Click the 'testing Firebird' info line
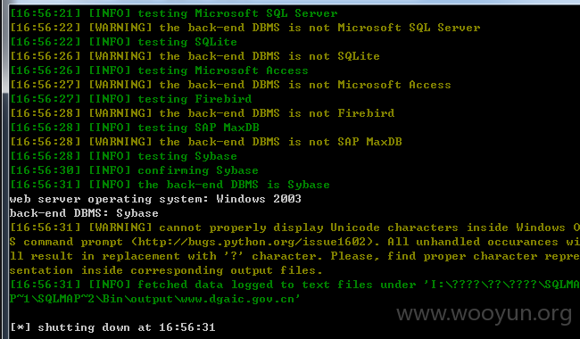 (x=130, y=99)
